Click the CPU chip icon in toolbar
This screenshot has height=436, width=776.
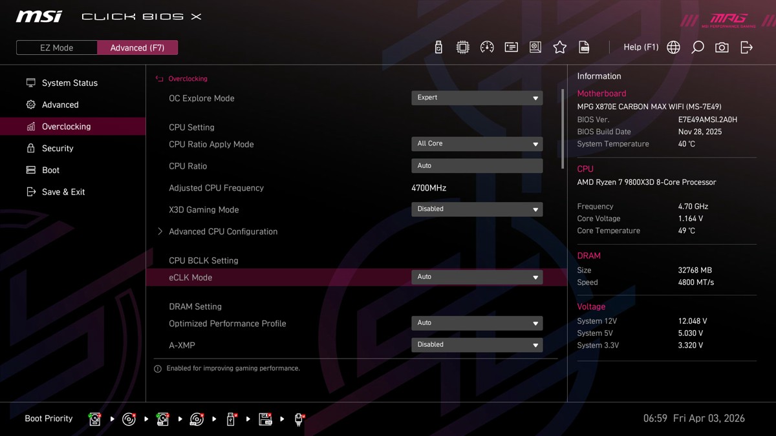[x=462, y=47]
